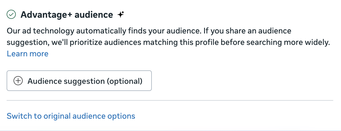This screenshot has height=131, width=341.
Task: Click the sparkle icon after Advantage+ audience
Action: click(x=121, y=14)
